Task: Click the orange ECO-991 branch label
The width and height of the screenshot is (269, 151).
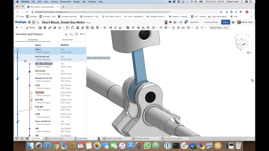Action: point(40,93)
